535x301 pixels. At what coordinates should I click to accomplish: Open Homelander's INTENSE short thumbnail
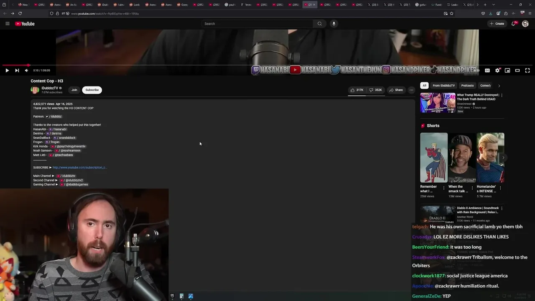(490, 158)
